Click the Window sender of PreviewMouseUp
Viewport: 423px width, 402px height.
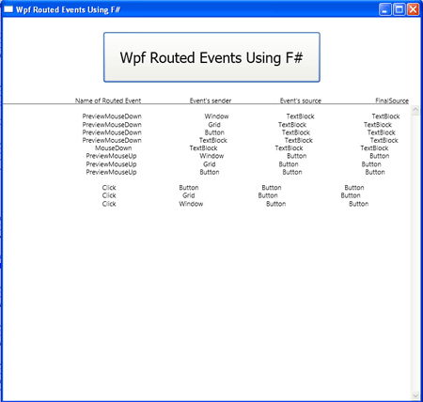pyautogui.click(x=211, y=156)
